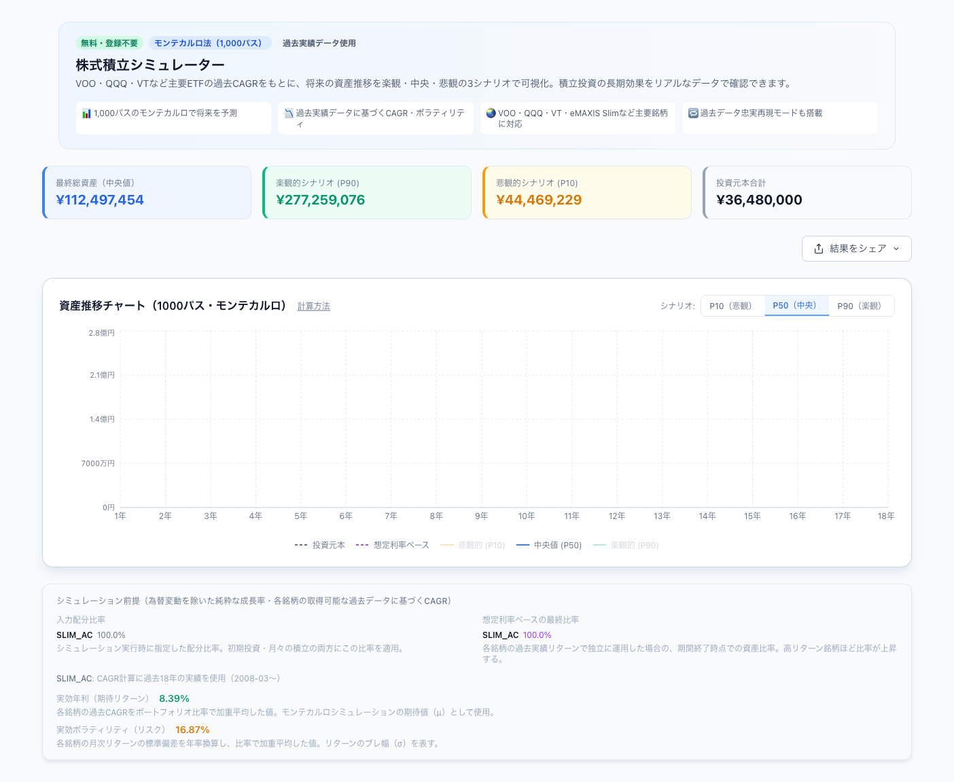The width and height of the screenshot is (954, 782).
Task: Click the downward trend chart icon
Action: [x=289, y=113]
